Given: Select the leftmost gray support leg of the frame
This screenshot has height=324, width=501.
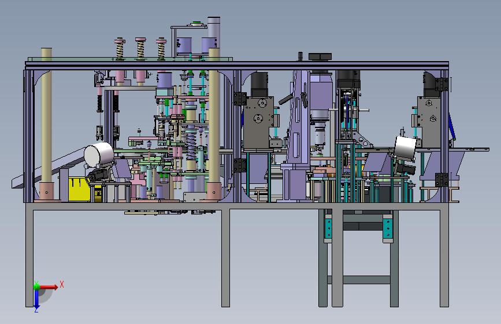Looking at the screenshot, I should coord(29,255).
